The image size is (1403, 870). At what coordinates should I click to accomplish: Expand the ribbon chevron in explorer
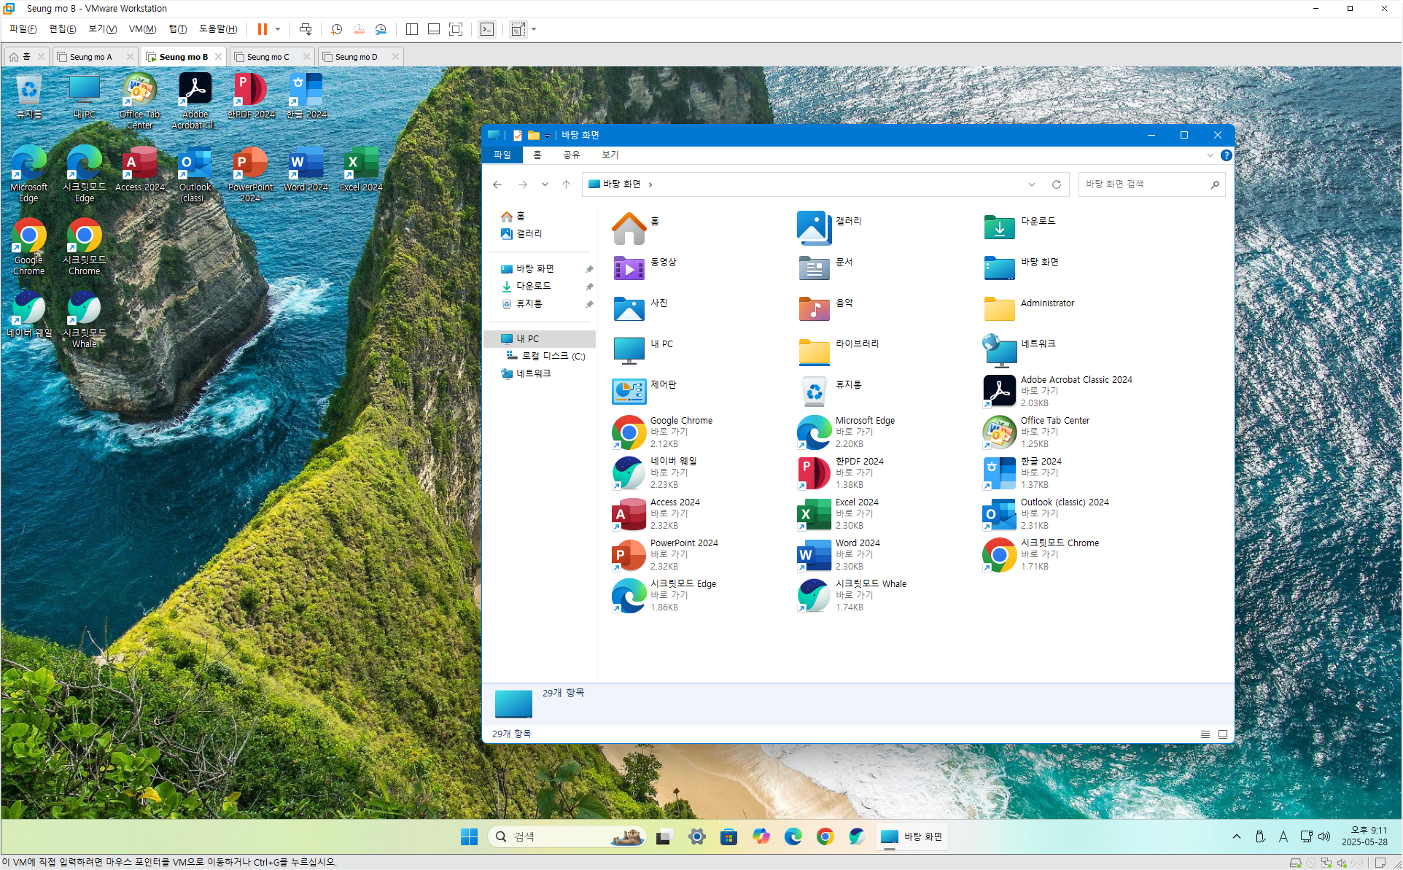(1210, 155)
